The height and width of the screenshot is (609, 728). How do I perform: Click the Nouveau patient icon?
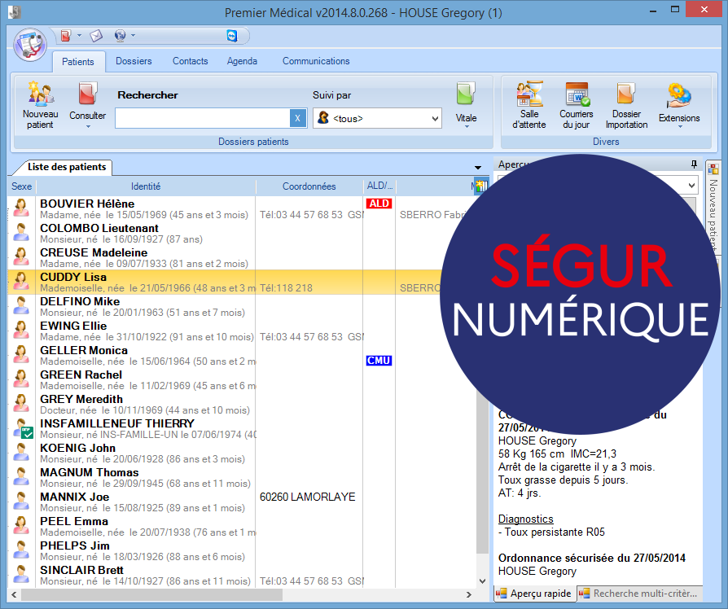point(41,94)
